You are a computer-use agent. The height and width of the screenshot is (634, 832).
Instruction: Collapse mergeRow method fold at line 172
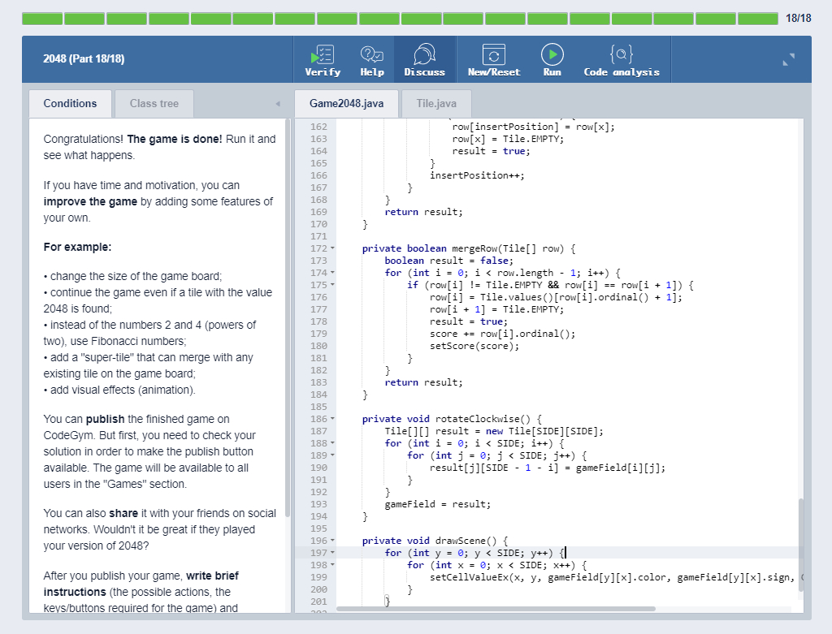[x=333, y=248]
